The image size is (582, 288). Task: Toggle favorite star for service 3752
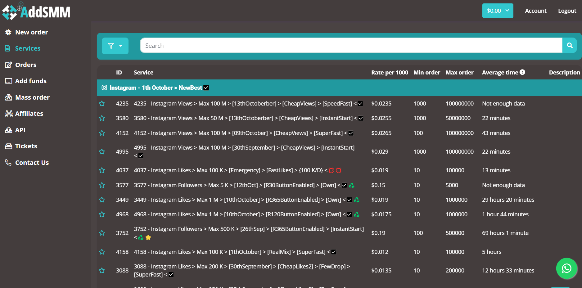click(102, 233)
